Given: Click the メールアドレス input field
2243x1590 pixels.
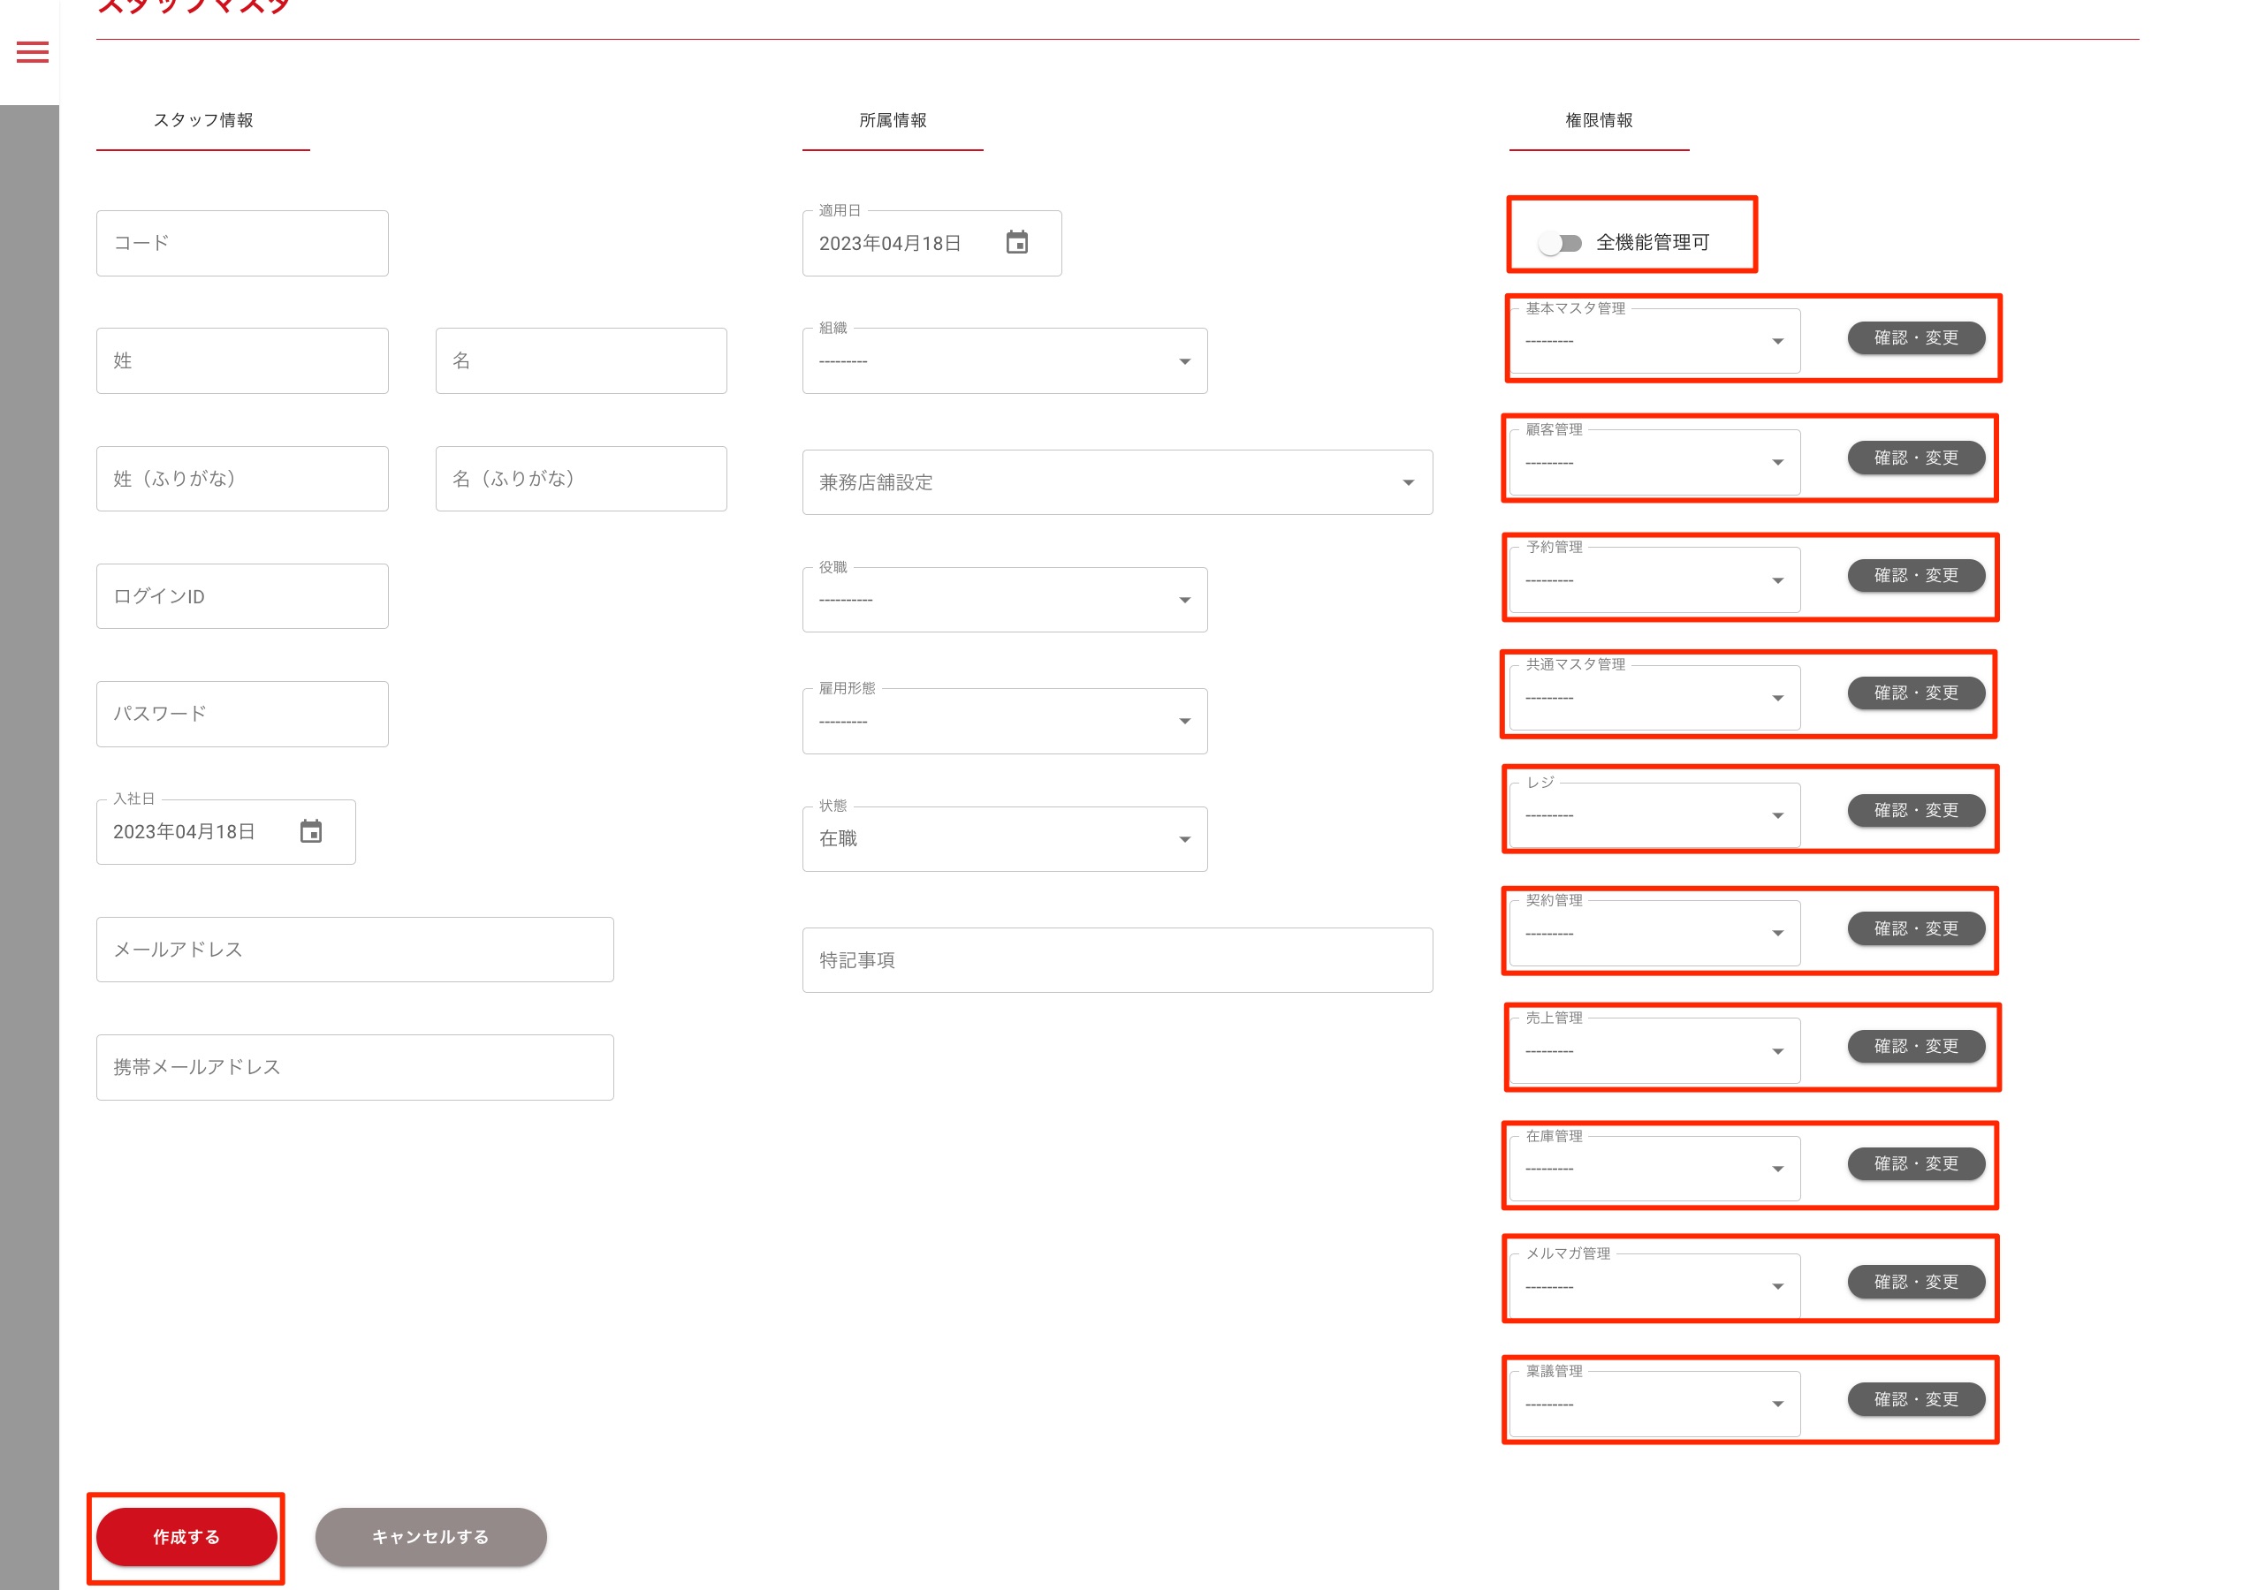Looking at the screenshot, I should coord(354,950).
